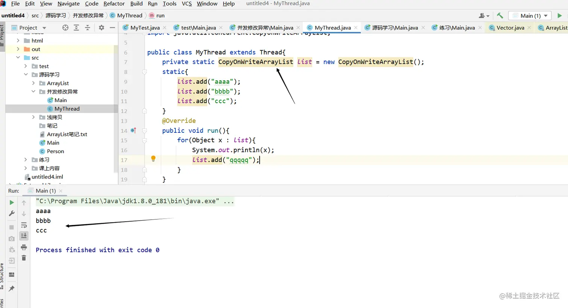Pin the Run tab
568x308 pixels.
coord(12,288)
